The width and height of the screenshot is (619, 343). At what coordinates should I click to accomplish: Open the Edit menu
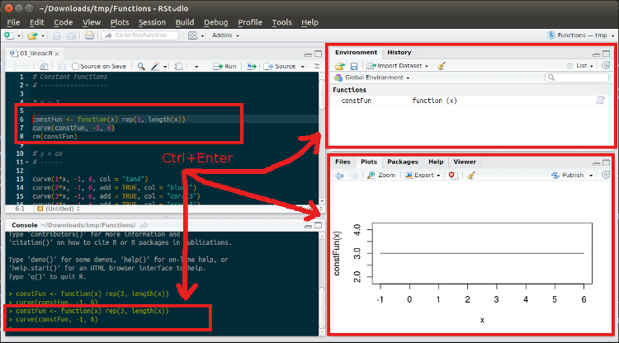coord(36,22)
